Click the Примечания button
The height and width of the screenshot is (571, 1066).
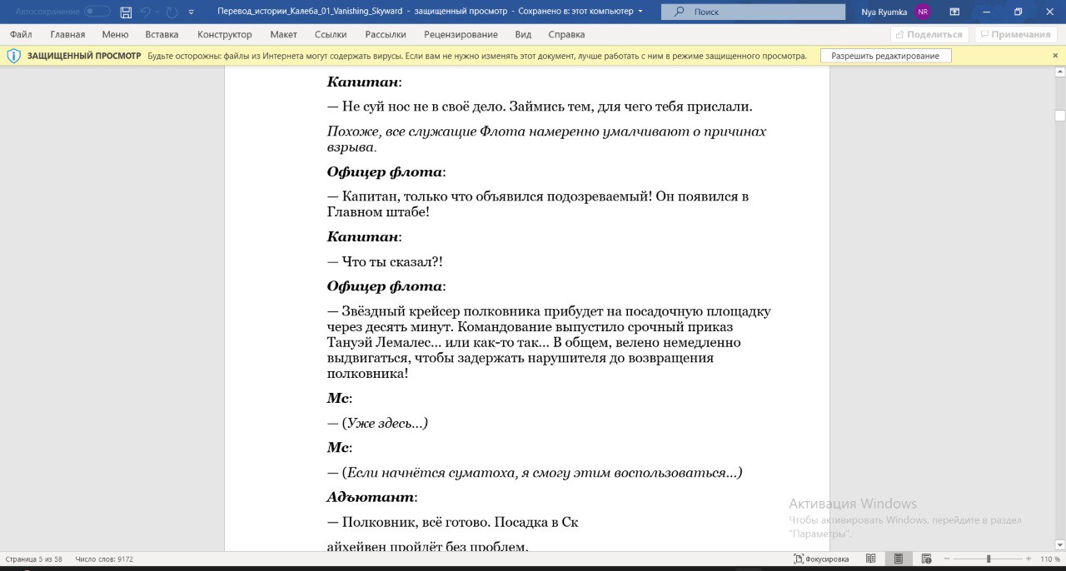click(1016, 34)
